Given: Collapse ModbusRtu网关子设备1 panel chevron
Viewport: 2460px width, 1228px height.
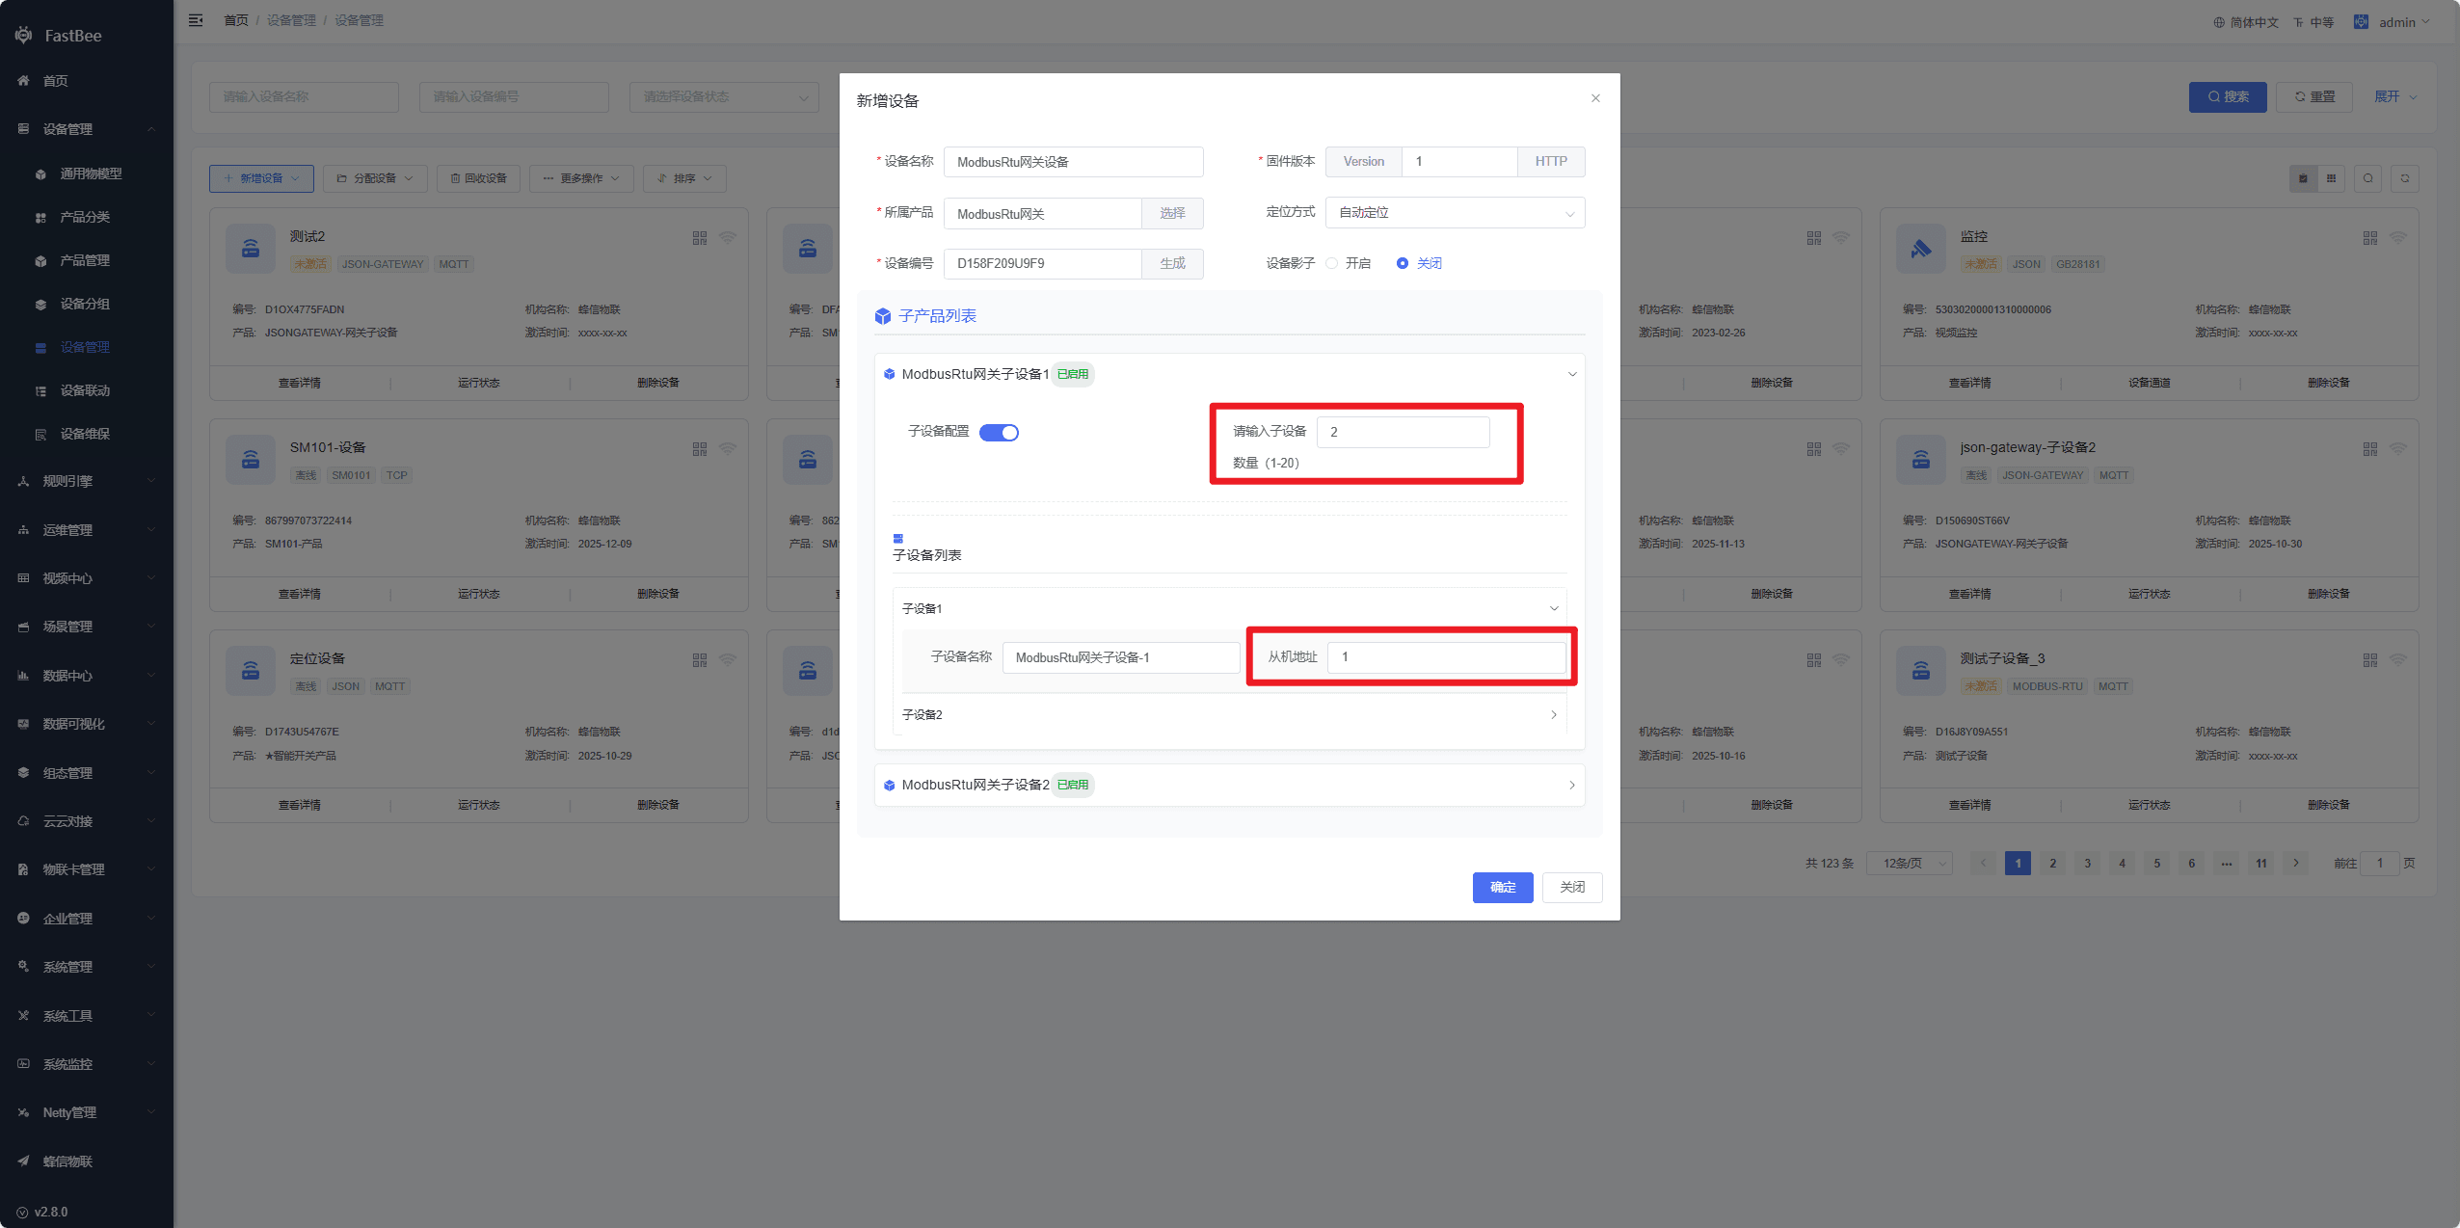Looking at the screenshot, I should coord(1572,374).
